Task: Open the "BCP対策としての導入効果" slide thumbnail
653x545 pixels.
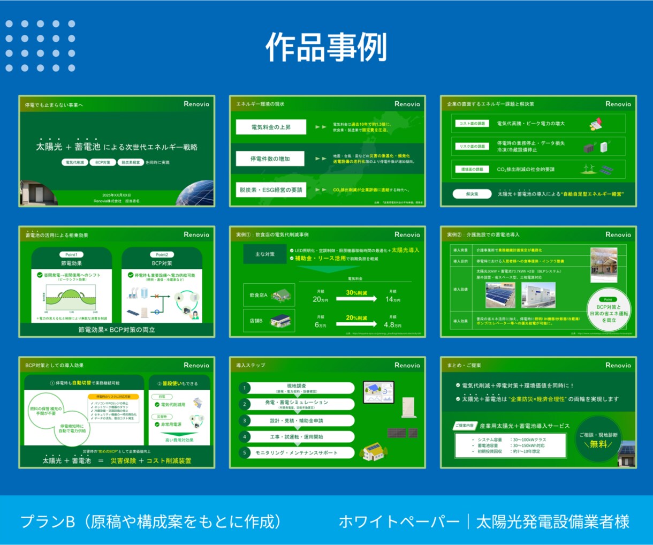Action: pyautogui.click(x=117, y=412)
